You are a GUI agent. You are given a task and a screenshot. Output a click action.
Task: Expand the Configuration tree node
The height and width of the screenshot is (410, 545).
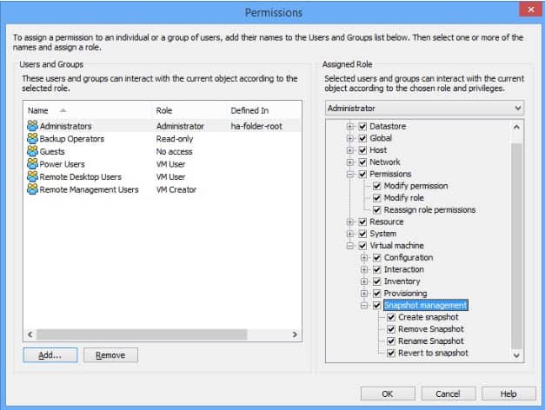[x=364, y=258]
